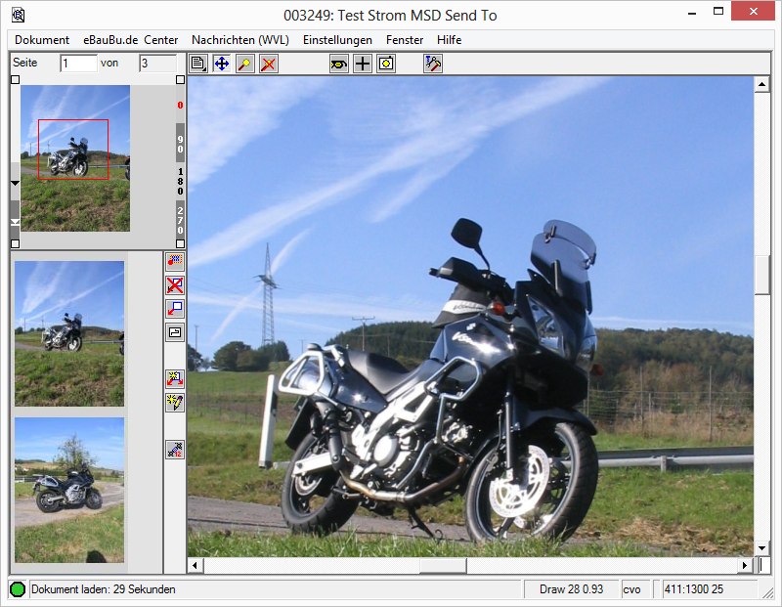Set rotation to 270 degrees

pos(180,220)
